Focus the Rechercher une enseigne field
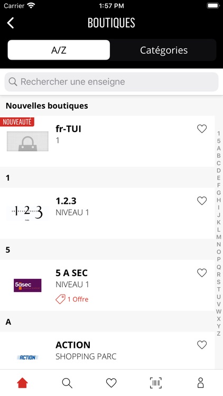Image resolution: width=223 pixels, height=396 pixels. [x=111, y=81]
